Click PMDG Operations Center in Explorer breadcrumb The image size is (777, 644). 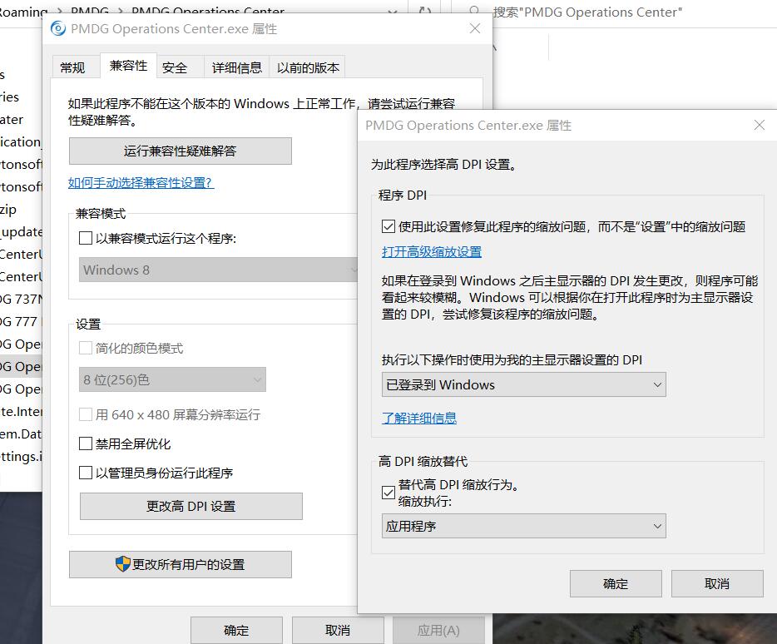pyautogui.click(x=208, y=11)
